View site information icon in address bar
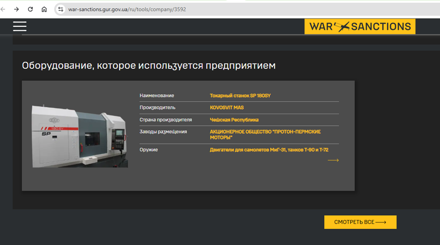Image resolution: width=440 pixels, height=245 pixels. [61, 9]
